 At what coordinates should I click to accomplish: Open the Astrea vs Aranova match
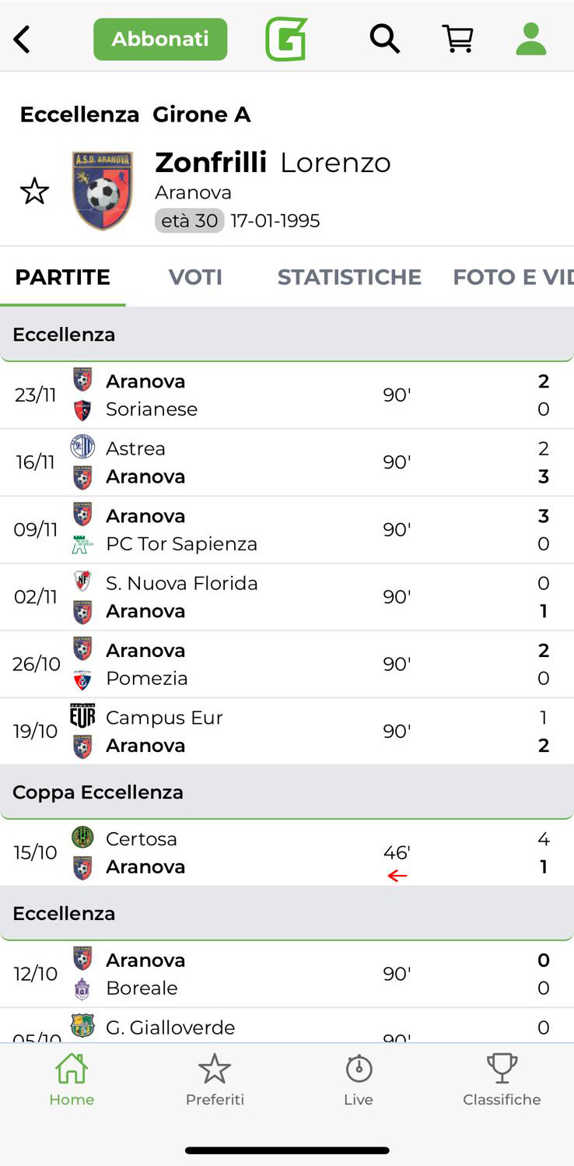[286, 462]
